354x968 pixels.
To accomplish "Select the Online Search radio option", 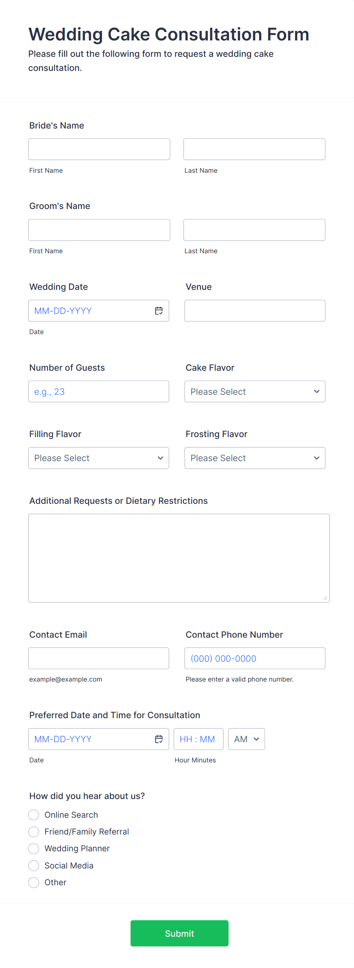I will pyautogui.click(x=33, y=815).
